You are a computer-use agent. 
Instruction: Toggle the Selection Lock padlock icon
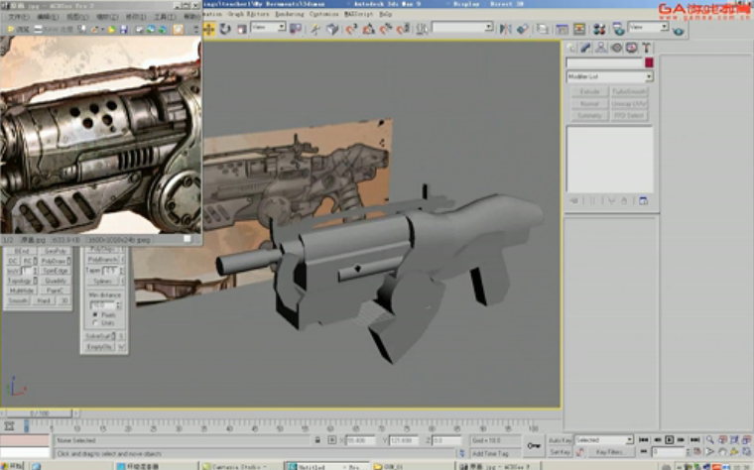tap(317, 439)
